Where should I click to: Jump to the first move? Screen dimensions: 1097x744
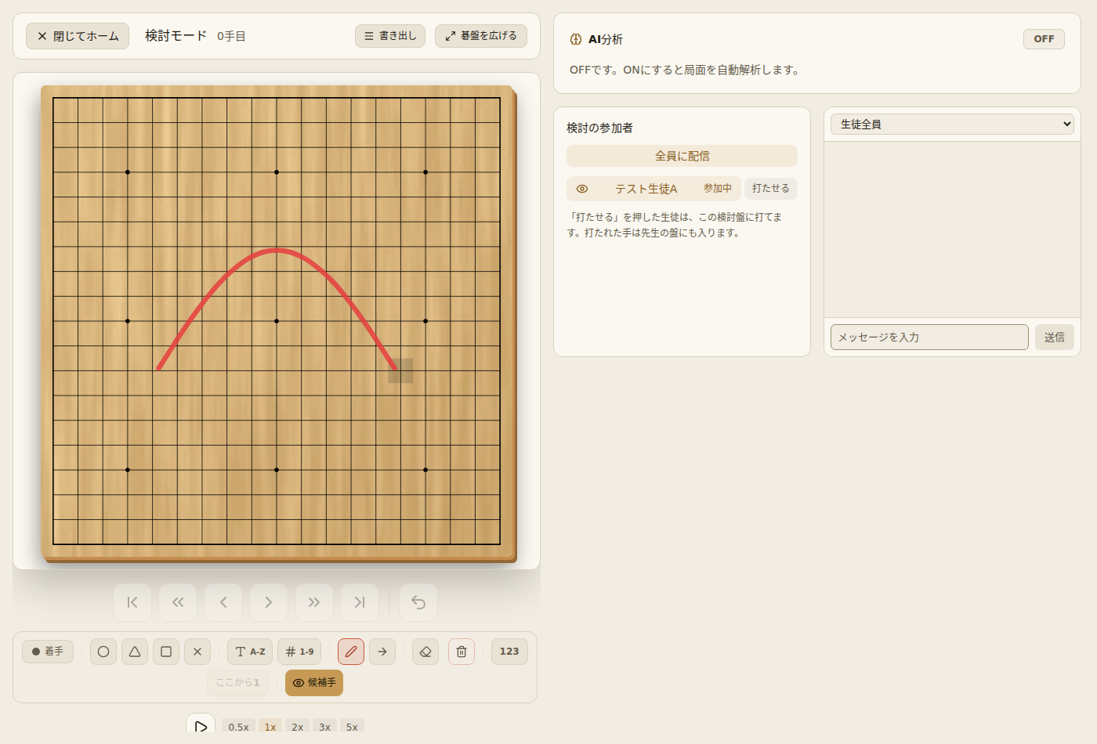tap(132, 602)
